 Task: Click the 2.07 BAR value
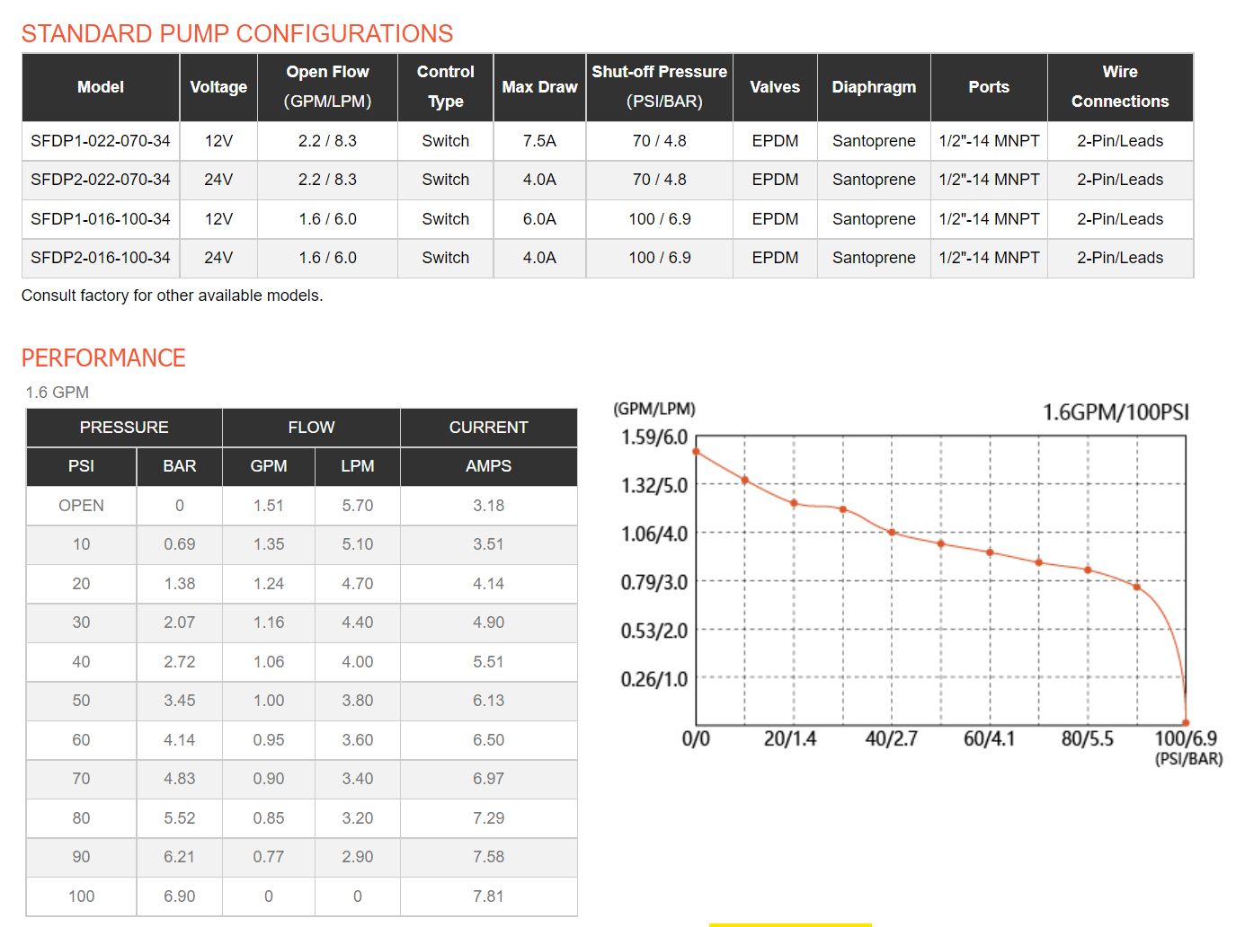click(180, 622)
